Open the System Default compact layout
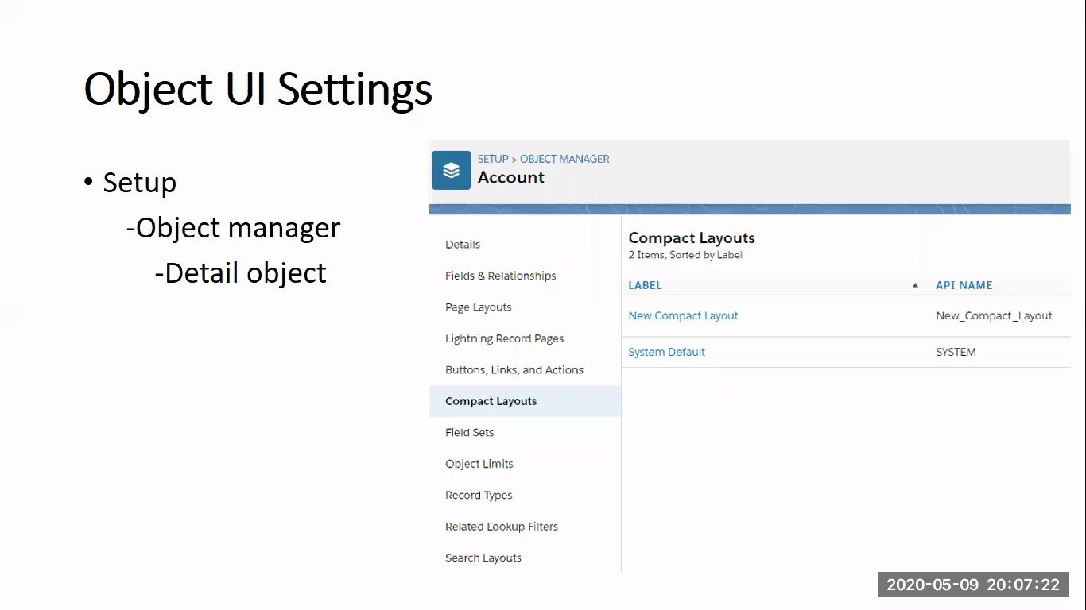 pos(666,352)
